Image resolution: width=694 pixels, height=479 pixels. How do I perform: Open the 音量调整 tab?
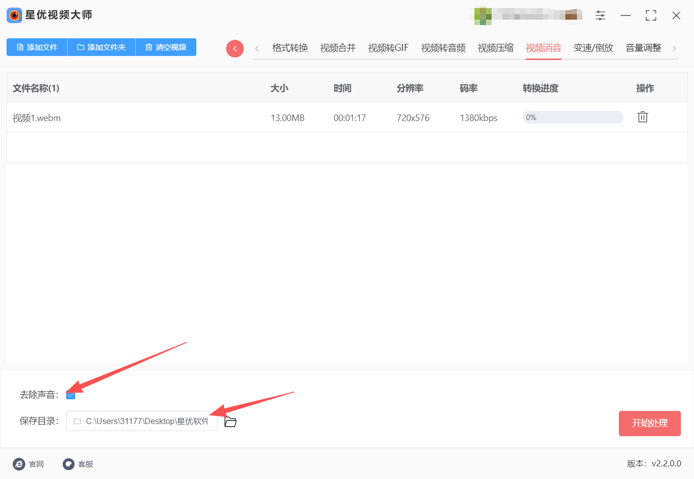pyautogui.click(x=644, y=48)
